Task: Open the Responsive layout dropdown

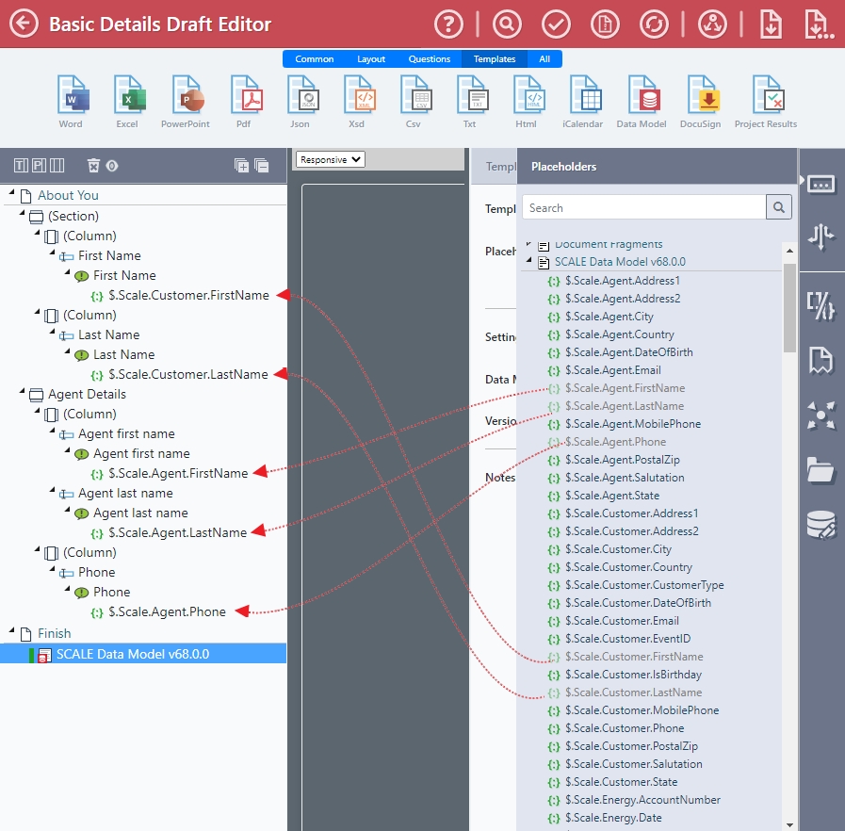Action: coord(330,160)
